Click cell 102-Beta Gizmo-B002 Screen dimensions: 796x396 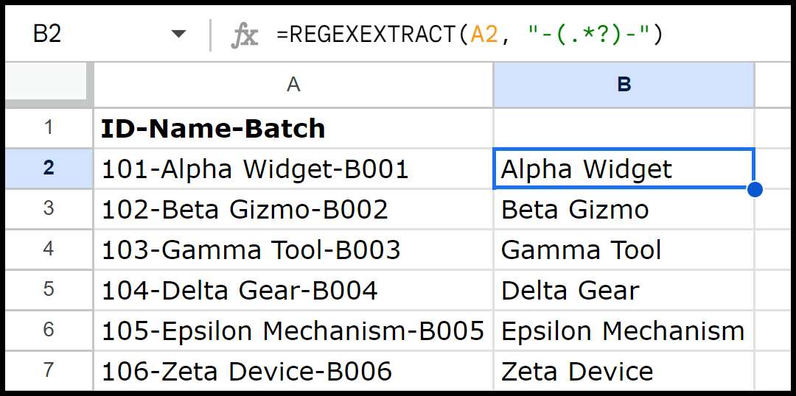[x=293, y=209]
